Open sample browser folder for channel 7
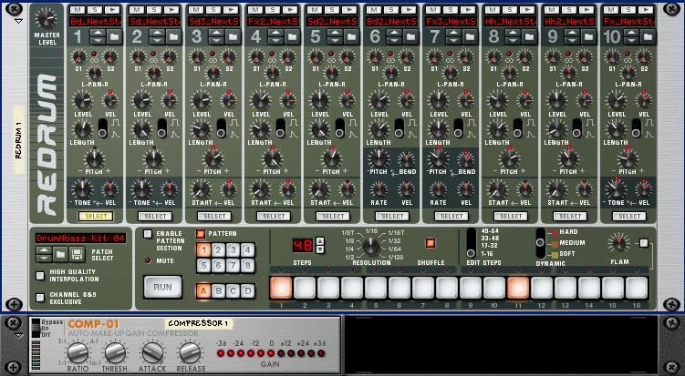This screenshot has height=376, width=685. click(470, 37)
